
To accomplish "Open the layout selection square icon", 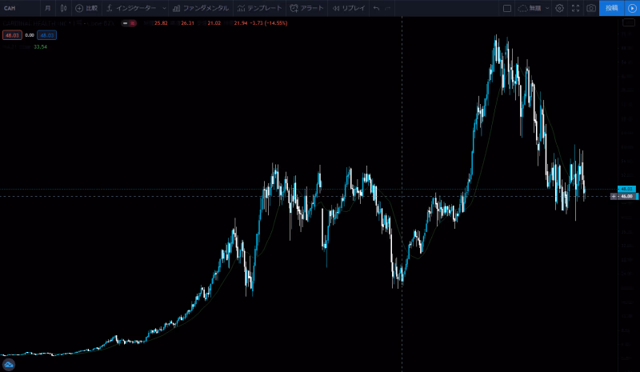I will coord(506,8).
